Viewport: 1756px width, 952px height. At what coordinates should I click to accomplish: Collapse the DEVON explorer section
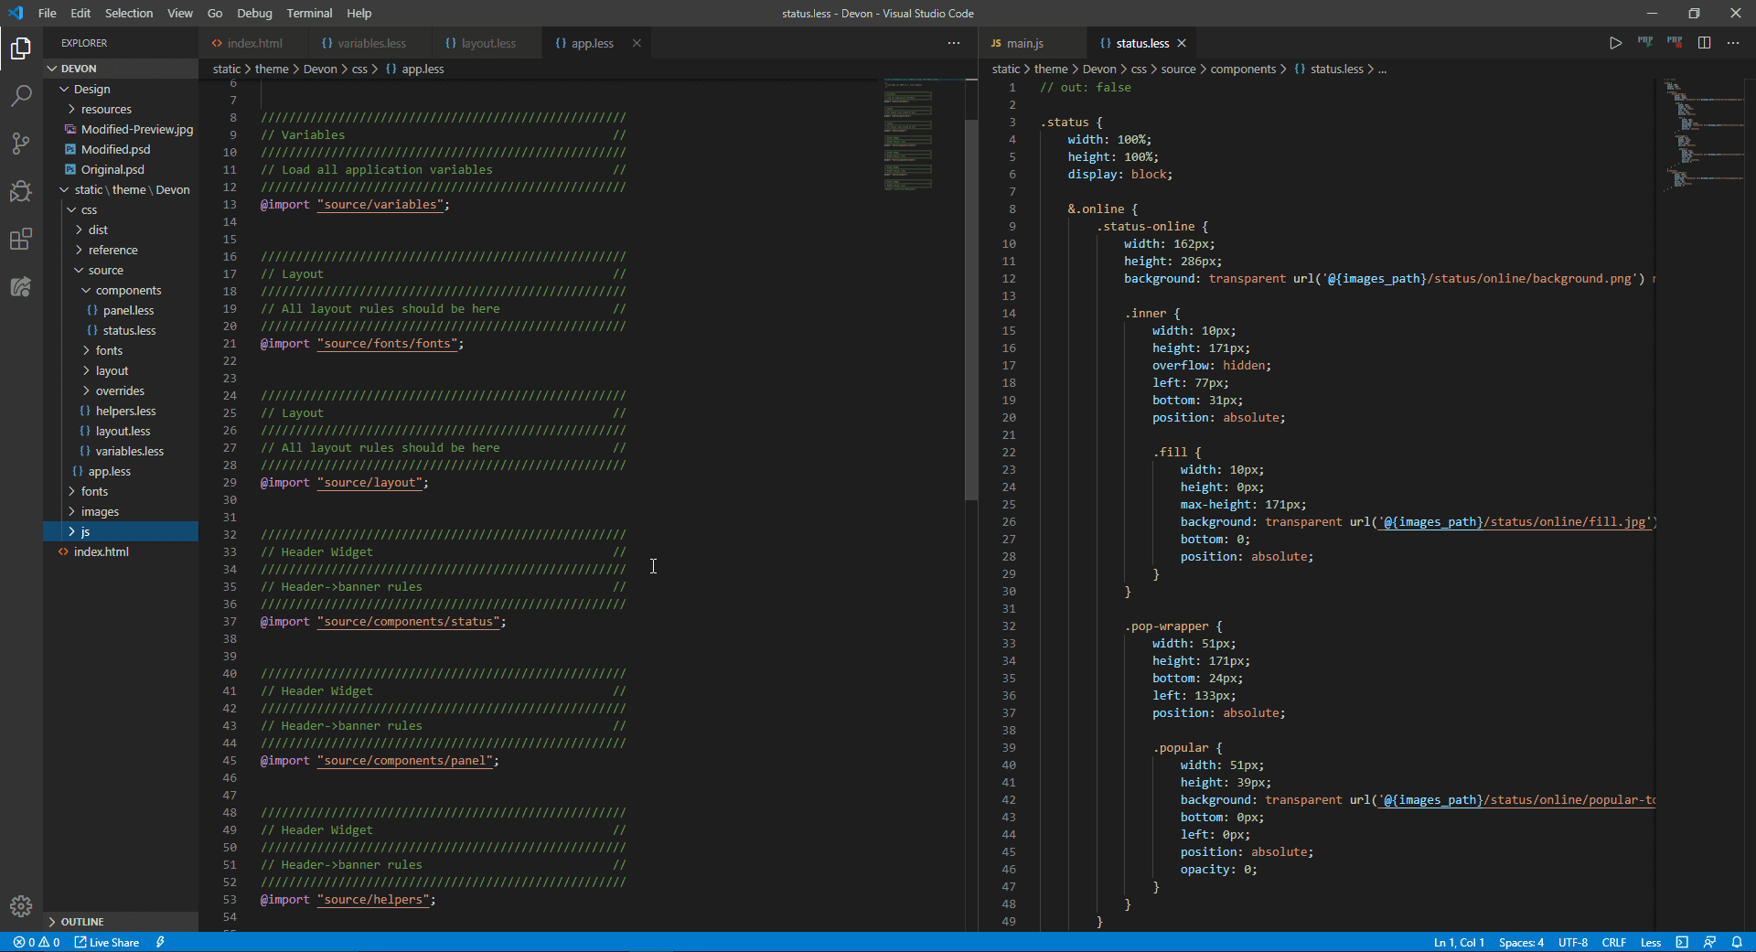(x=121, y=69)
